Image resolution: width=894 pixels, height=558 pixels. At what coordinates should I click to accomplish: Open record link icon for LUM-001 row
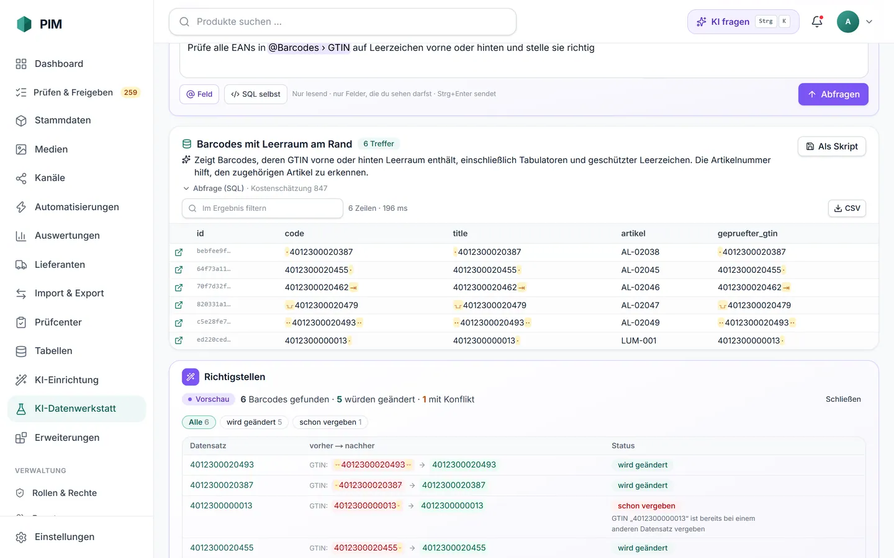point(179,340)
